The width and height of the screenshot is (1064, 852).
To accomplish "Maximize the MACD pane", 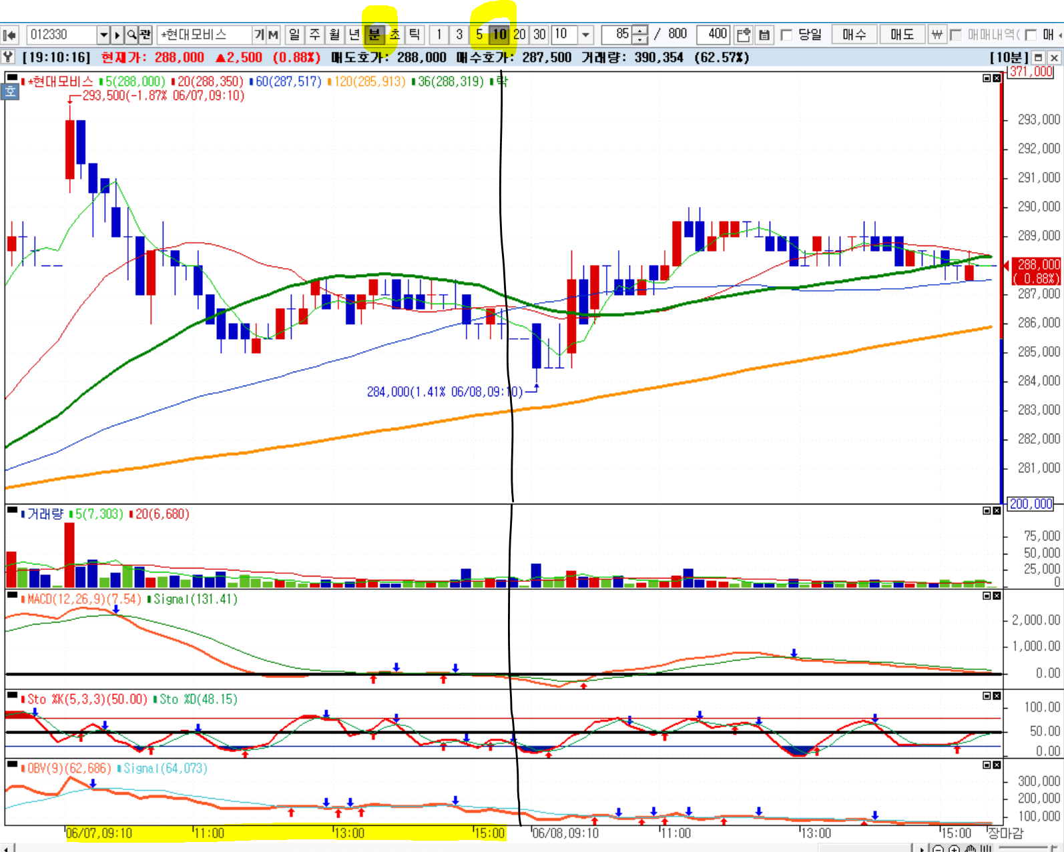I will (x=987, y=596).
